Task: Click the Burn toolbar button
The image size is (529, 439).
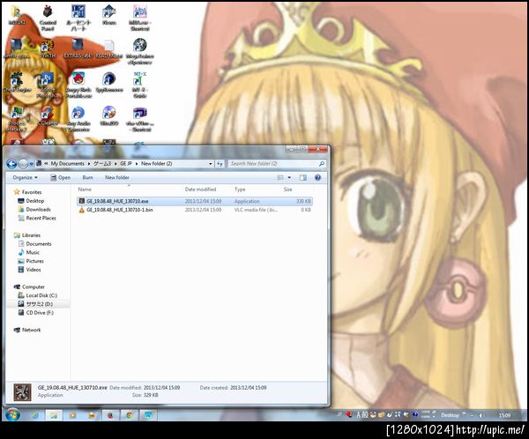Action: pos(87,177)
